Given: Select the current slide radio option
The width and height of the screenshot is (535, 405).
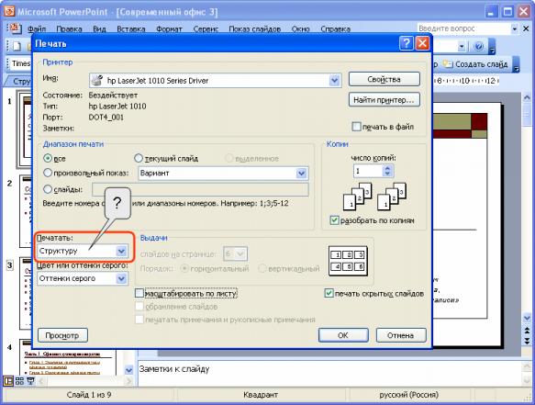Looking at the screenshot, I should (139, 159).
